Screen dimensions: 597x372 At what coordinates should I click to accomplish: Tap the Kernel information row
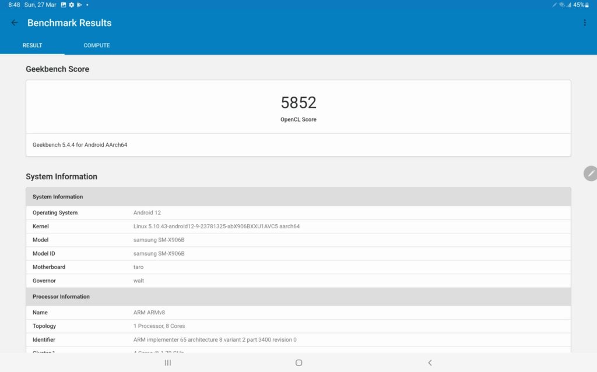coord(298,226)
